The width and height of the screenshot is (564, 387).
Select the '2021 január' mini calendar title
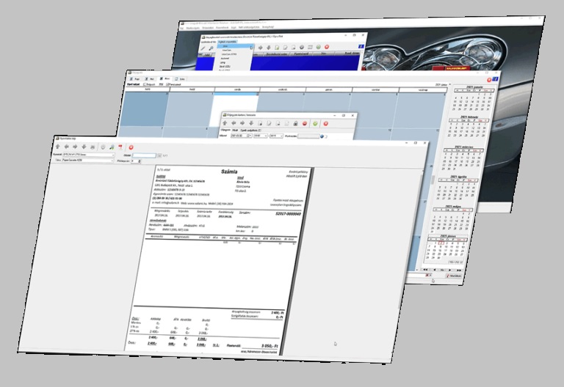click(x=474, y=87)
